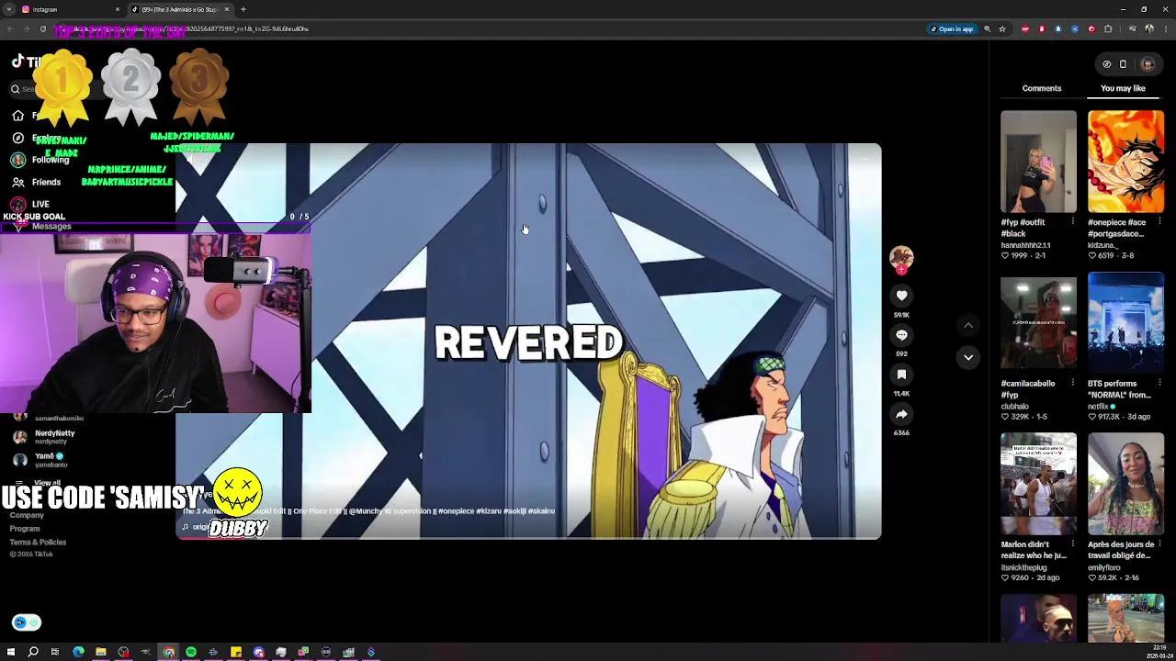Open more options for the BTS performs video

1159,383
